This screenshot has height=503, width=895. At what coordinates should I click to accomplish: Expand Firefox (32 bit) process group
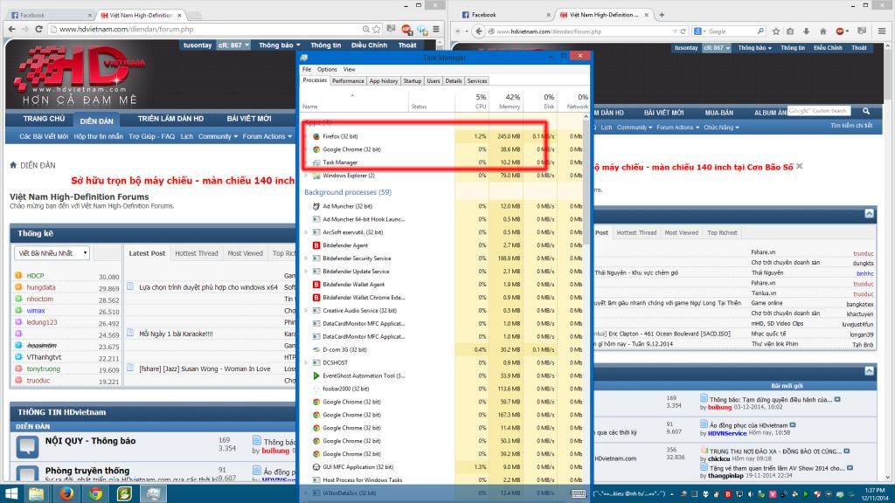pos(307,136)
